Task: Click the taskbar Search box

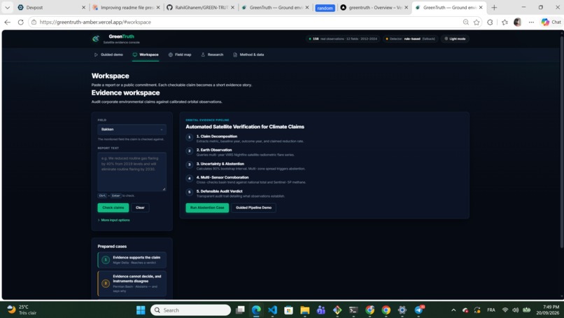Action: [190, 310]
